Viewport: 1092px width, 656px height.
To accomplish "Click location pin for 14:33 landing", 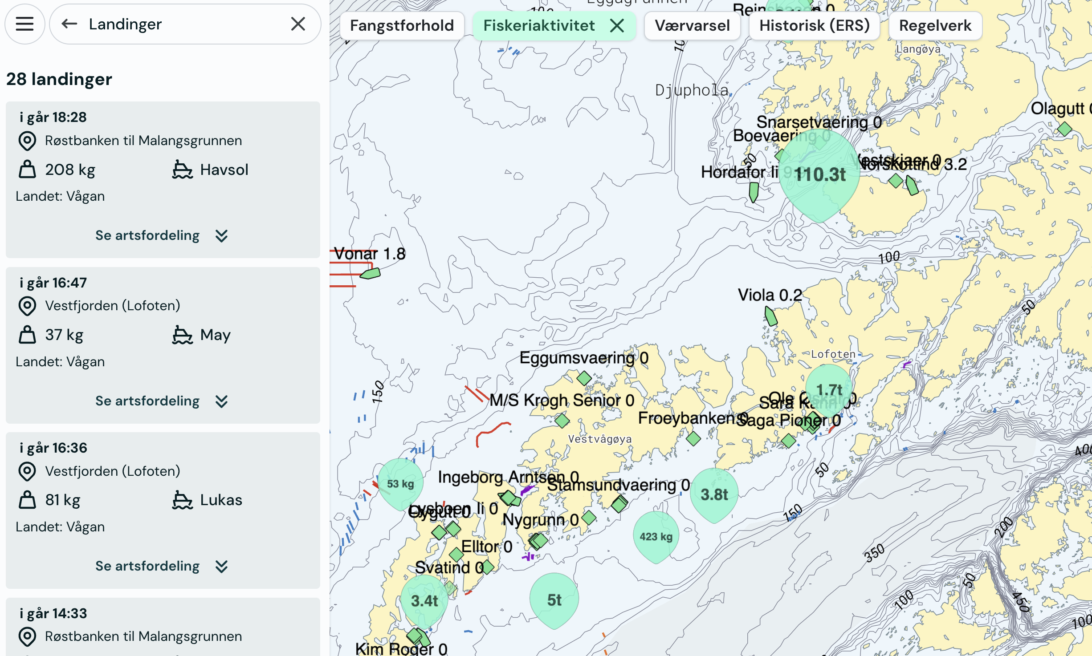I will pos(27,637).
